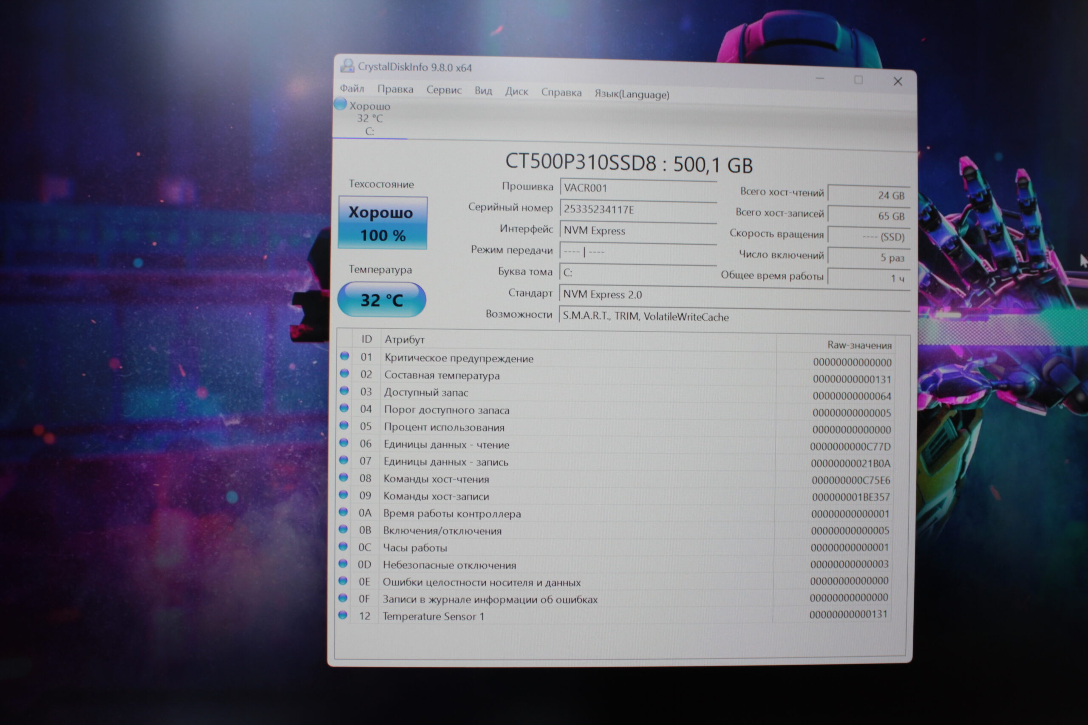Click the CrystalDiskInfo title bar app icon
Screen dimensions: 1088x725
347,66
